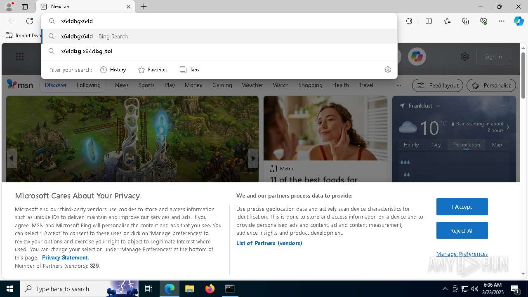Filter search by History
The height and width of the screenshot is (297, 528).
[113, 70]
